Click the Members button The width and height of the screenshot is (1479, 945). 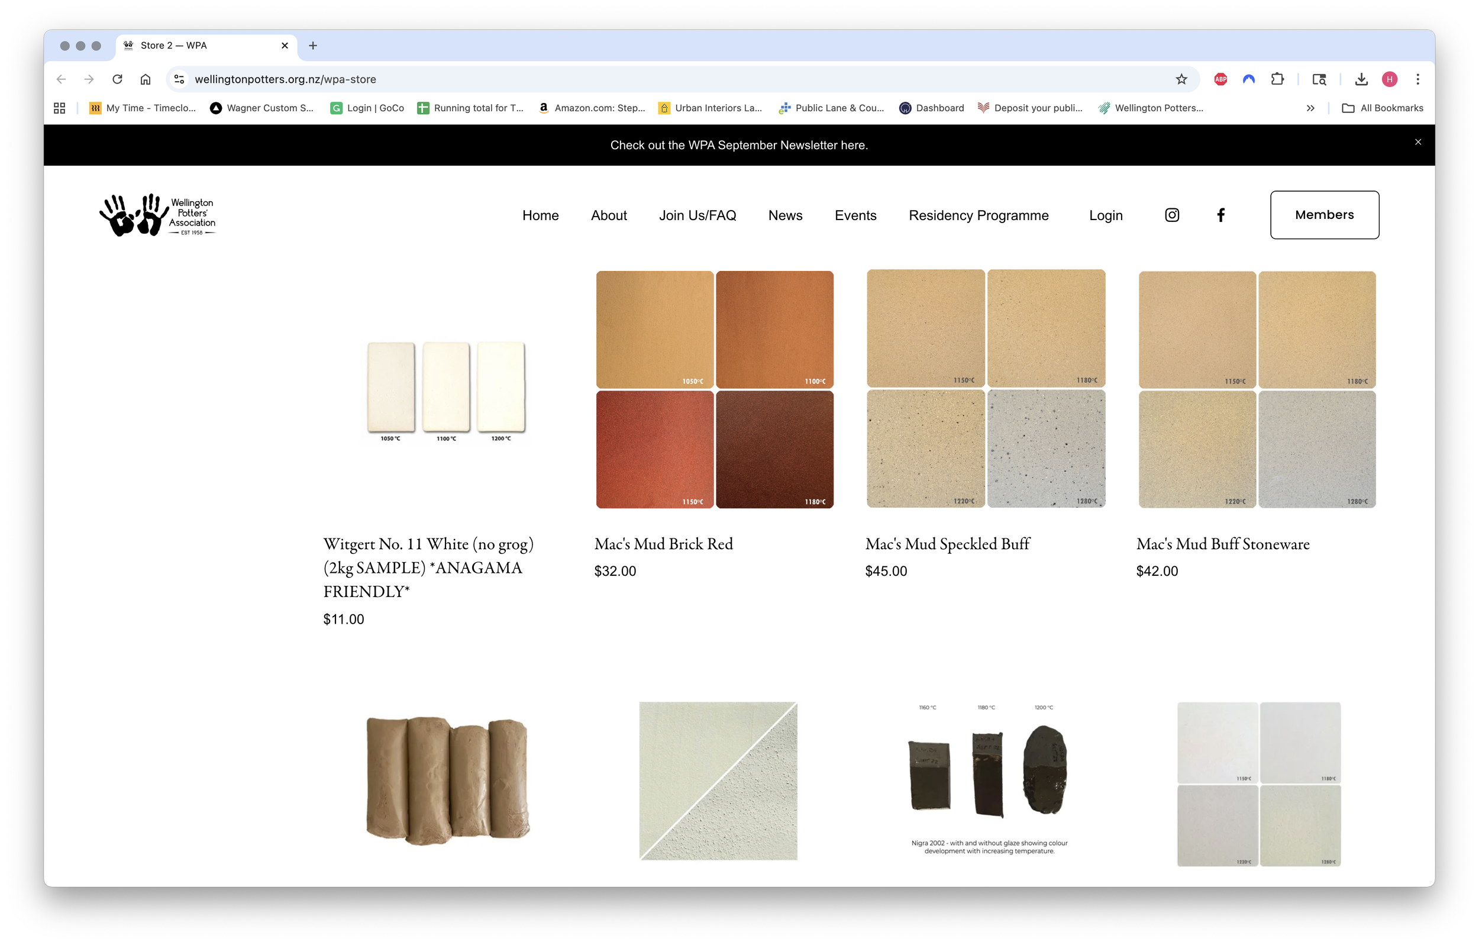[1324, 215]
